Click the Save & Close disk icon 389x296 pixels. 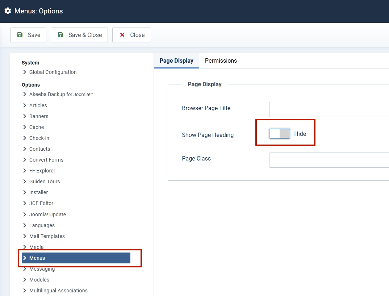pos(61,35)
